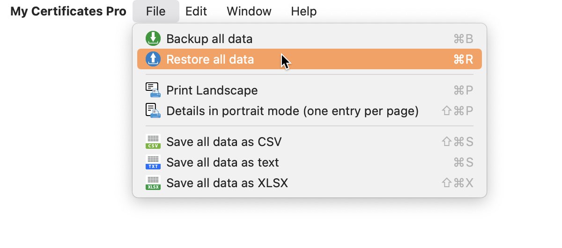Select Details in portrait mode (one entry per page)

click(310, 111)
